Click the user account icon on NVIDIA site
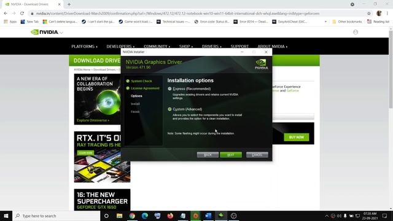This screenshot has height=221, width=393. click(x=356, y=32)
